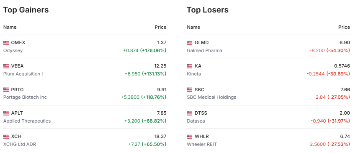Click the Name column header under Top Gainers
Screen dimensions: 358x153
click(x=10, y=27)
